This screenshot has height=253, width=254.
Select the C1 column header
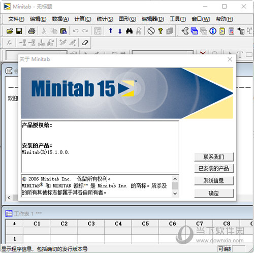click(x=37, y=224)
